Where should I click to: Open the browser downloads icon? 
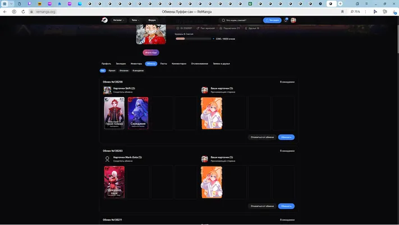pos(395,12)
